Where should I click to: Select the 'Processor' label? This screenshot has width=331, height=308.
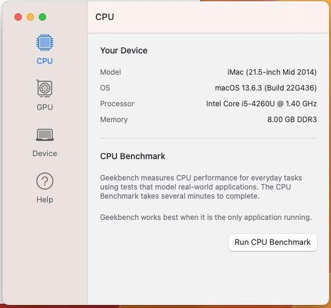pyautogui.click(x=117, y=104)
